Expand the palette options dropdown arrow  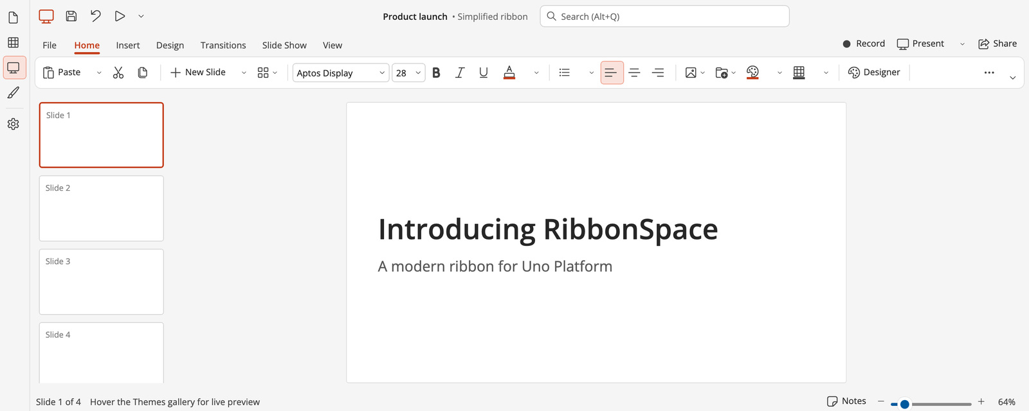coord(779,73)
